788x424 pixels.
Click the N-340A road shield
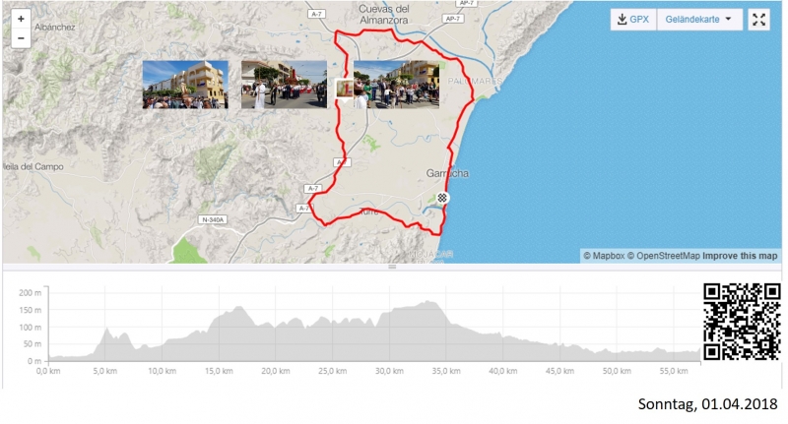point(212,219)
